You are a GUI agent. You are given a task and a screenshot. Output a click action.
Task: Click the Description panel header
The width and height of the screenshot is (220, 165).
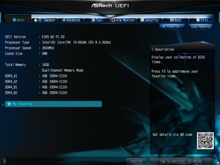pyautogui.click(x=183, y=49)
